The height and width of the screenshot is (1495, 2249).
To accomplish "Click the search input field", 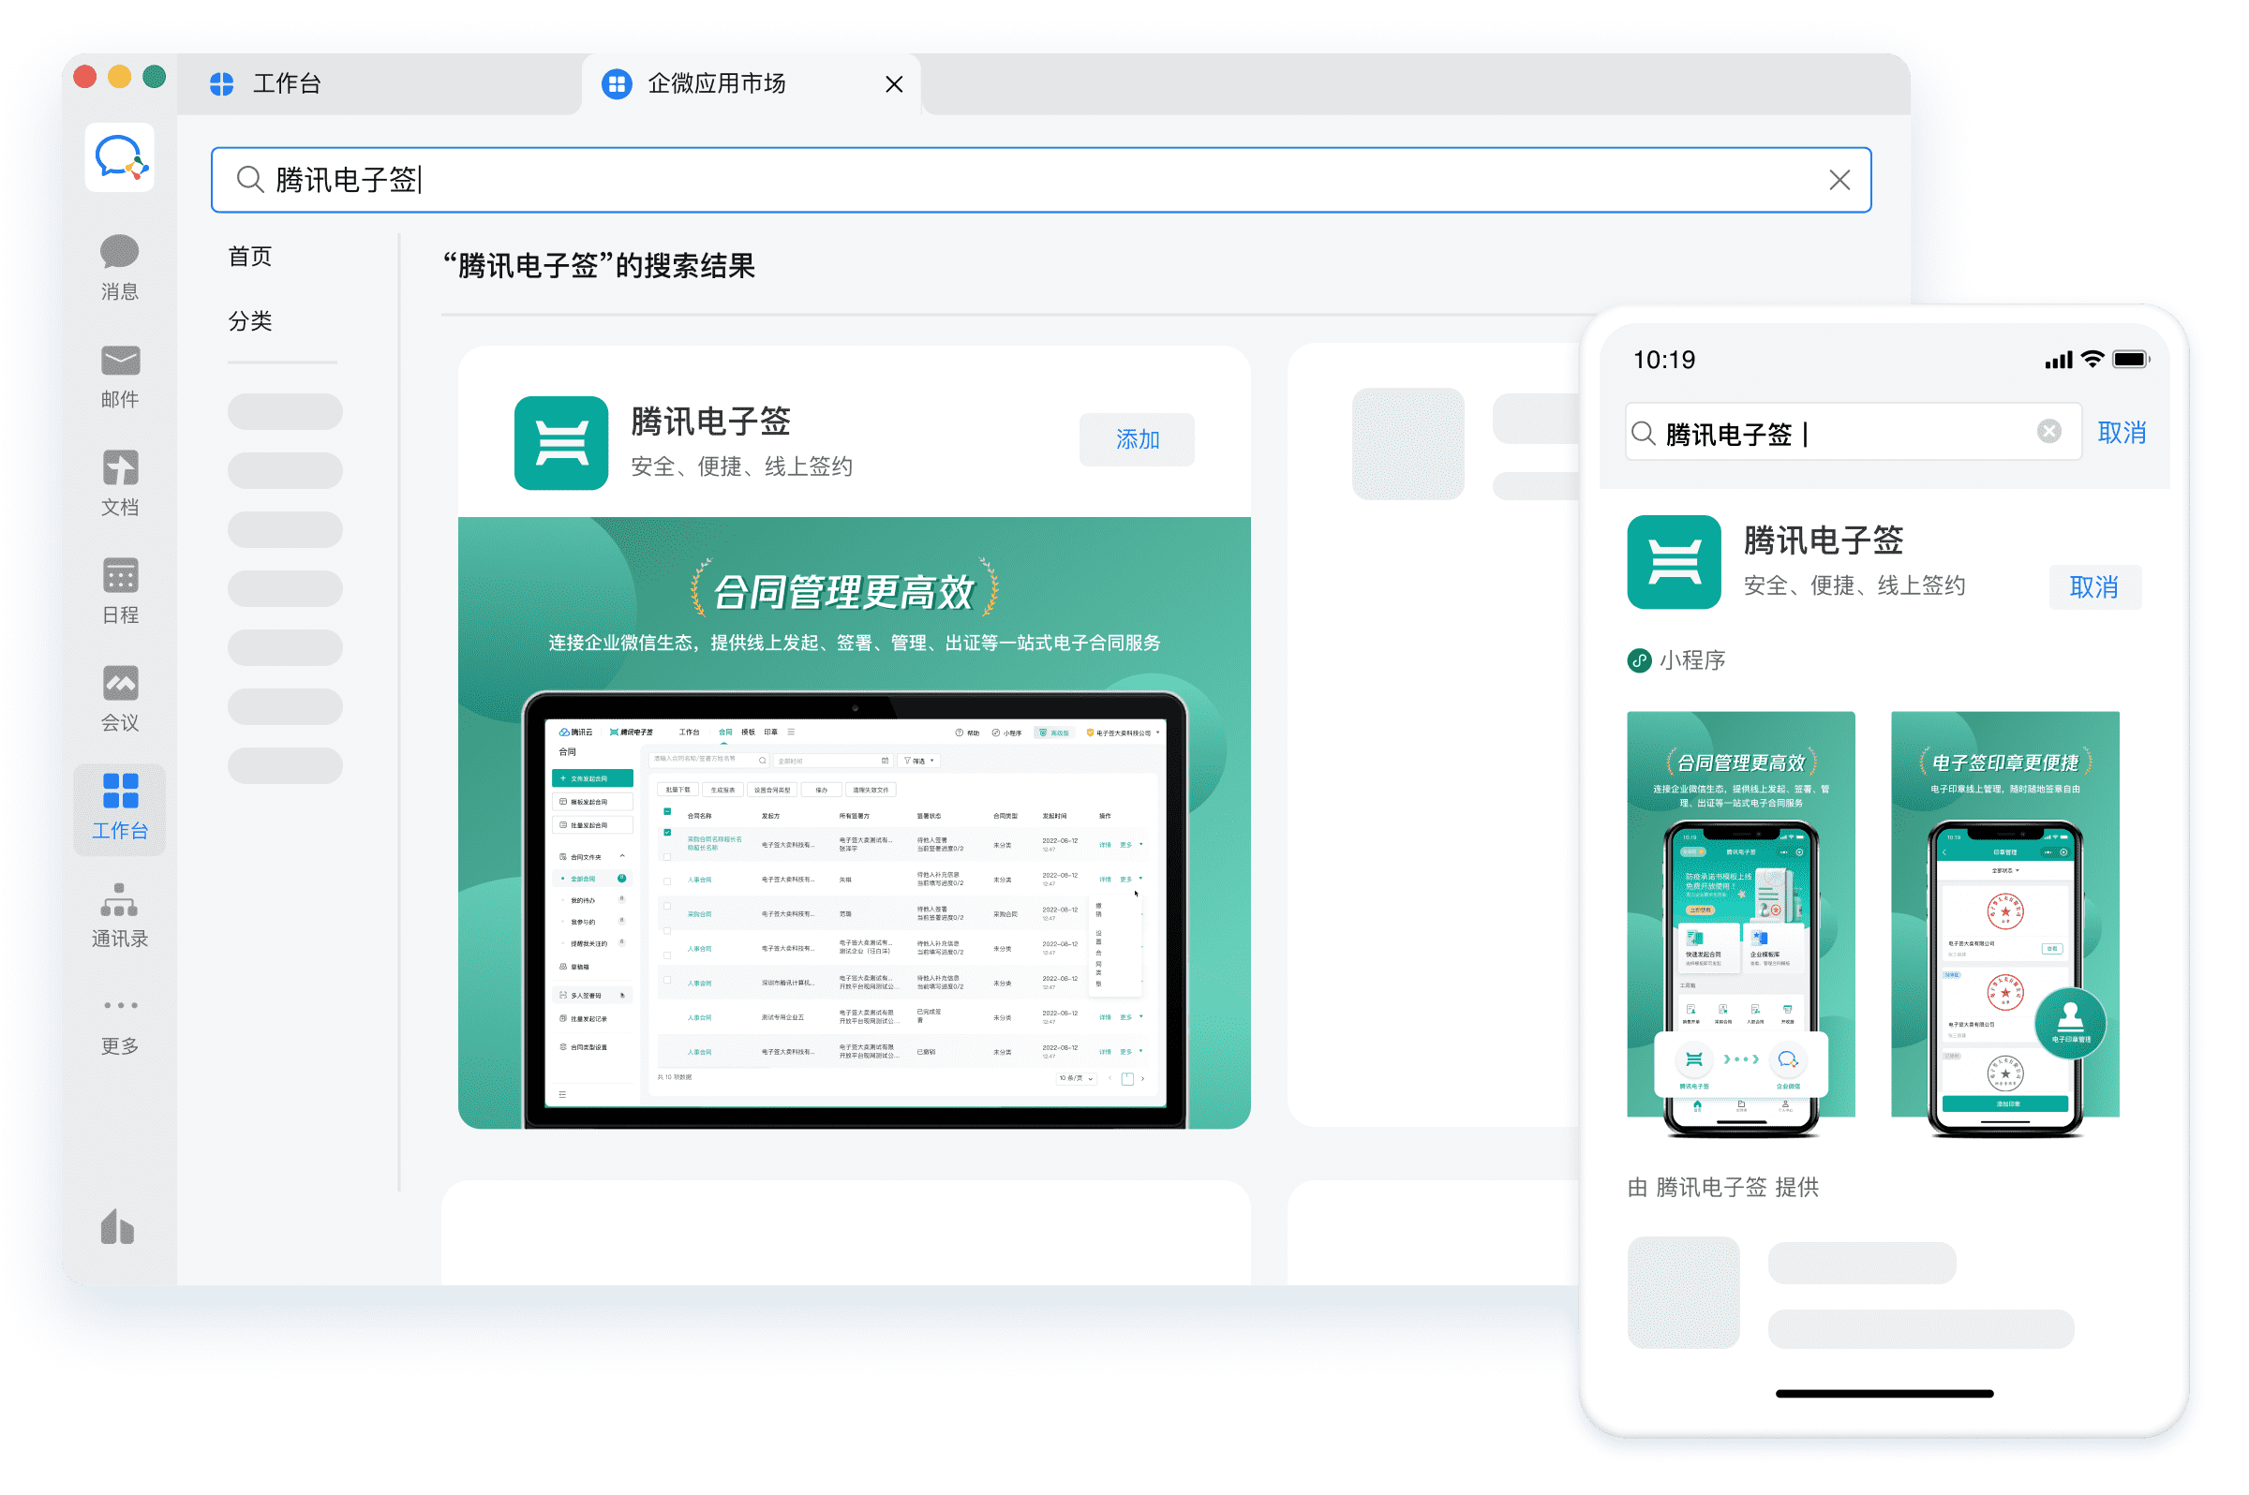I will [x=1041, y=179].
